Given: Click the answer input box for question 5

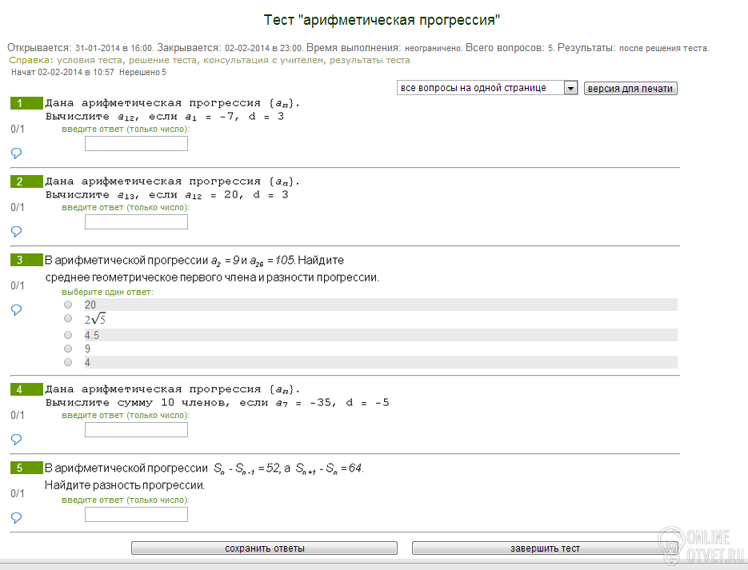Looking at the screenshot, I should (136, 515).
